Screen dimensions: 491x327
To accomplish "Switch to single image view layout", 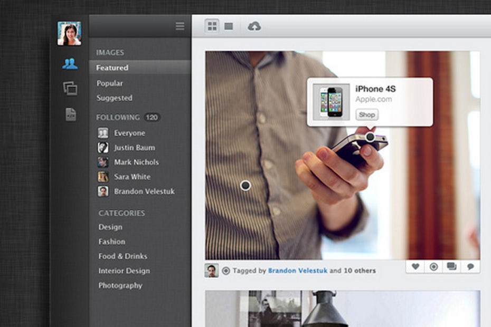I will 229,26.
